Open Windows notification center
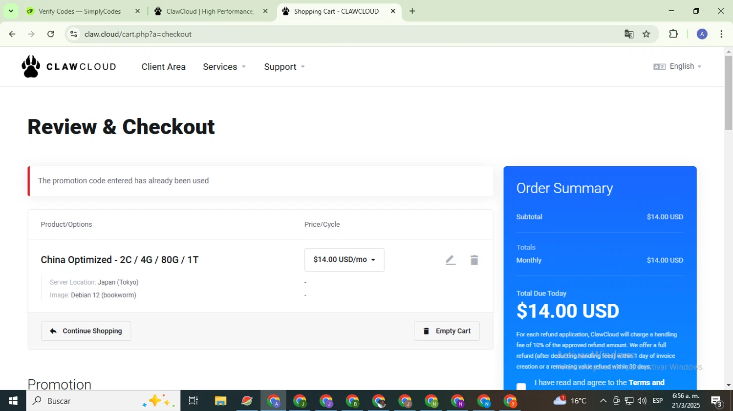Screen dimensions: 733x411 [717, 401]
